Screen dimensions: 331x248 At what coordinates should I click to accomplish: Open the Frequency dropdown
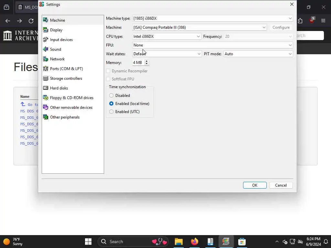tap(258, 36)
